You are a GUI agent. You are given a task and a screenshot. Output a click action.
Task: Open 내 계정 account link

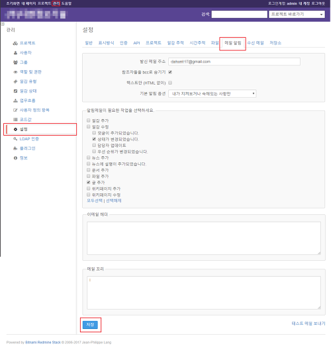(x=304, y=3)
